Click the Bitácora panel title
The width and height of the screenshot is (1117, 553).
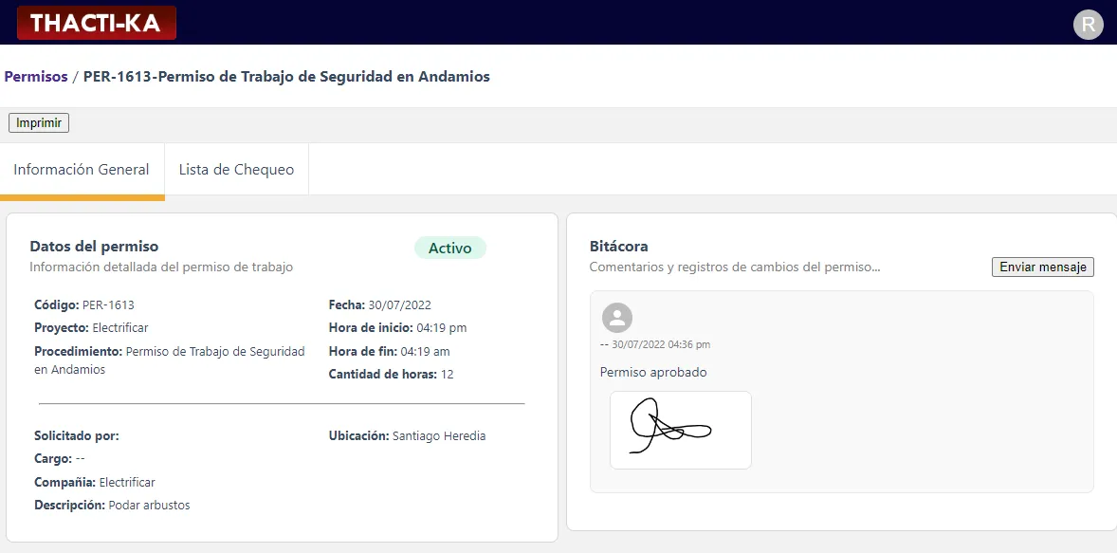click(618, 245)
